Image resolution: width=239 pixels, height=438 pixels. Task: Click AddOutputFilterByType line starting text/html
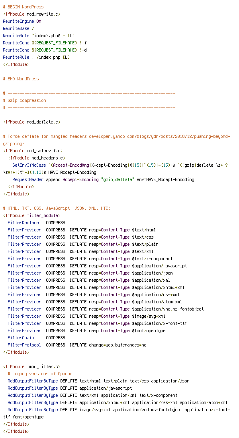[x=99, y=381]
